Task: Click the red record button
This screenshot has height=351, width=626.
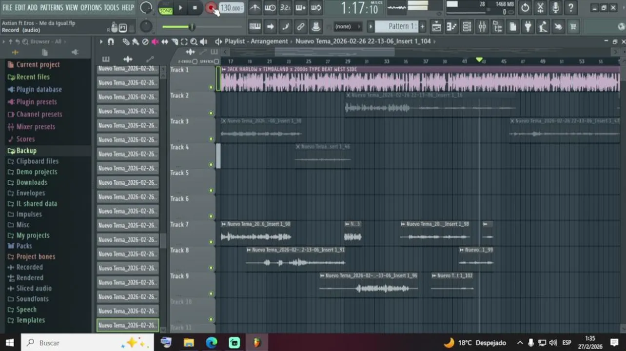Action: pos(211,8)
